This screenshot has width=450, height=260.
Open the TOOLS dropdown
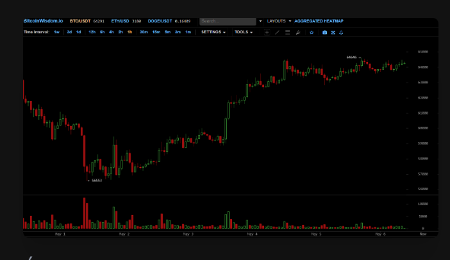[x=243, y=32]
